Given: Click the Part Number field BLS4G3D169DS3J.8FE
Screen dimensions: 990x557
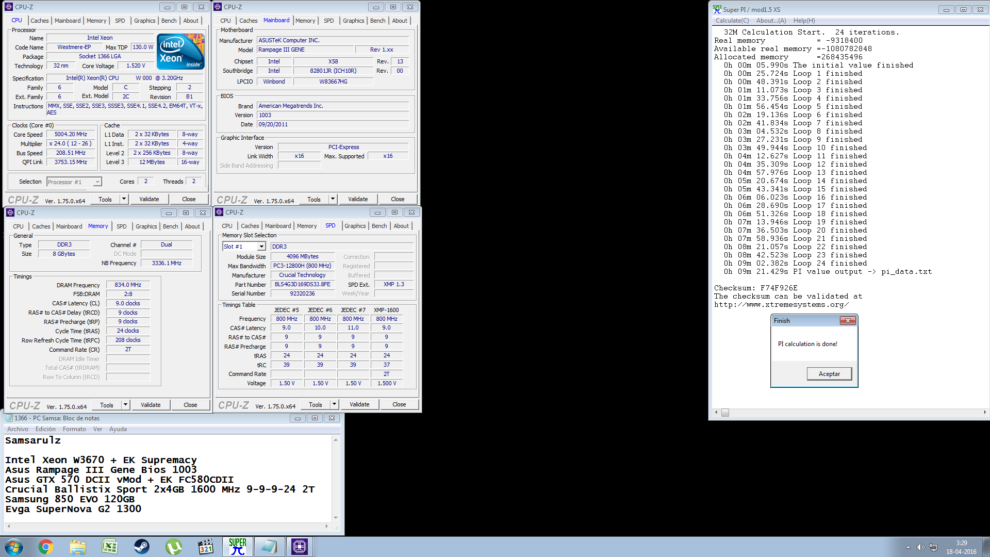Looking at the screenshot, I should click(x=303, y=284).
